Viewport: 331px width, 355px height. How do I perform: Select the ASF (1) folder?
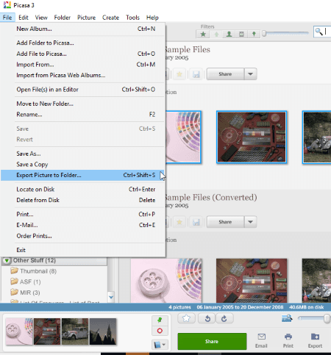(x=26, y=282)
